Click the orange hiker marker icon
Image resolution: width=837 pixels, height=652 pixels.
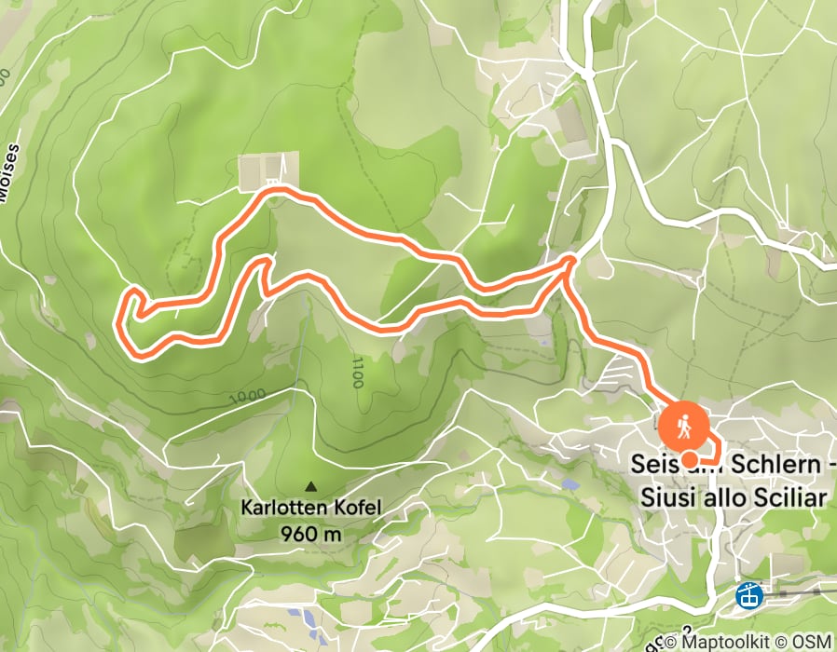coord(684,428)
